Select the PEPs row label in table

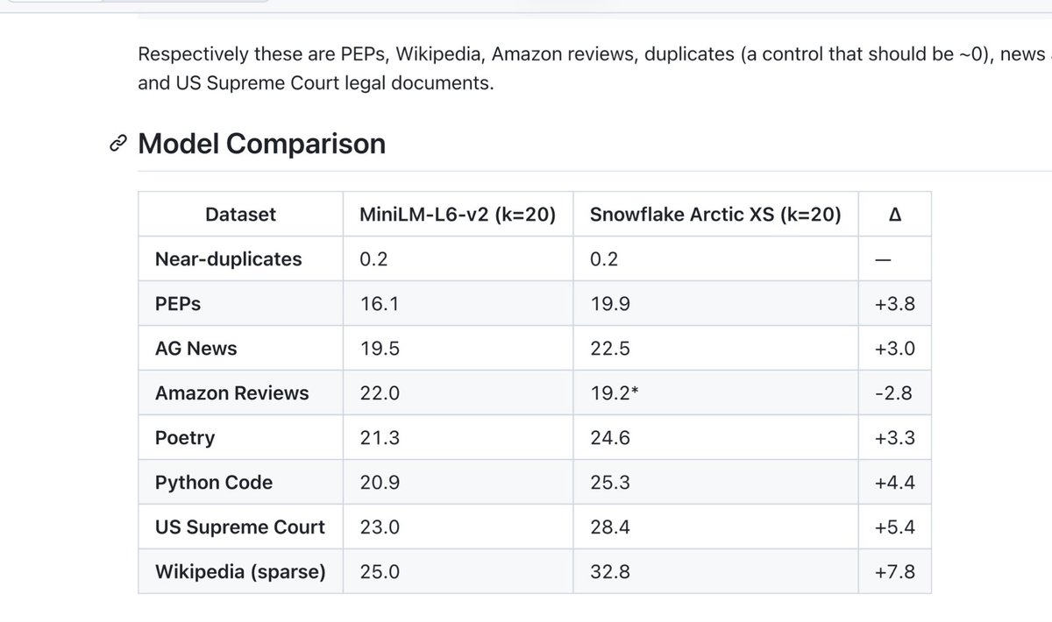point(176,304)
